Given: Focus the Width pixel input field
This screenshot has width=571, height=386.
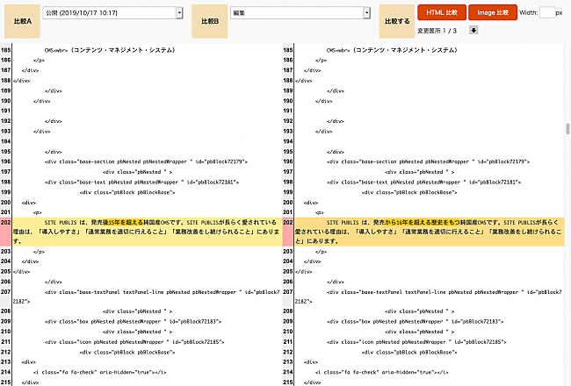Looking at the screenshot, I should tap(548, 13).
